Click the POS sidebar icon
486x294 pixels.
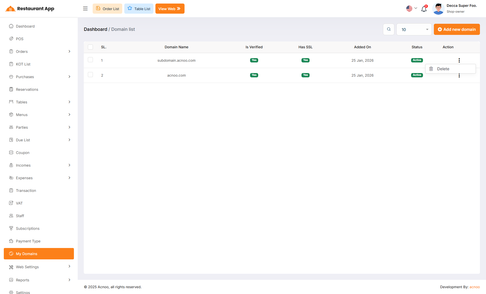11,39
